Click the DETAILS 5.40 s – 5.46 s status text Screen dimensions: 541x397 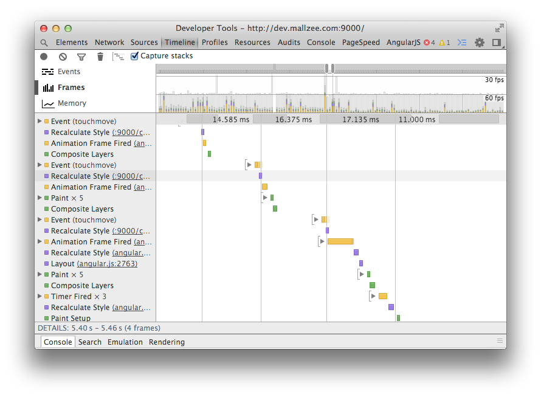click(x=98, y=328)
